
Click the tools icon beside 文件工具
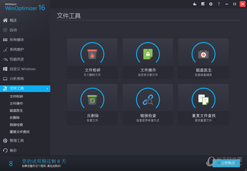(5, 88)
